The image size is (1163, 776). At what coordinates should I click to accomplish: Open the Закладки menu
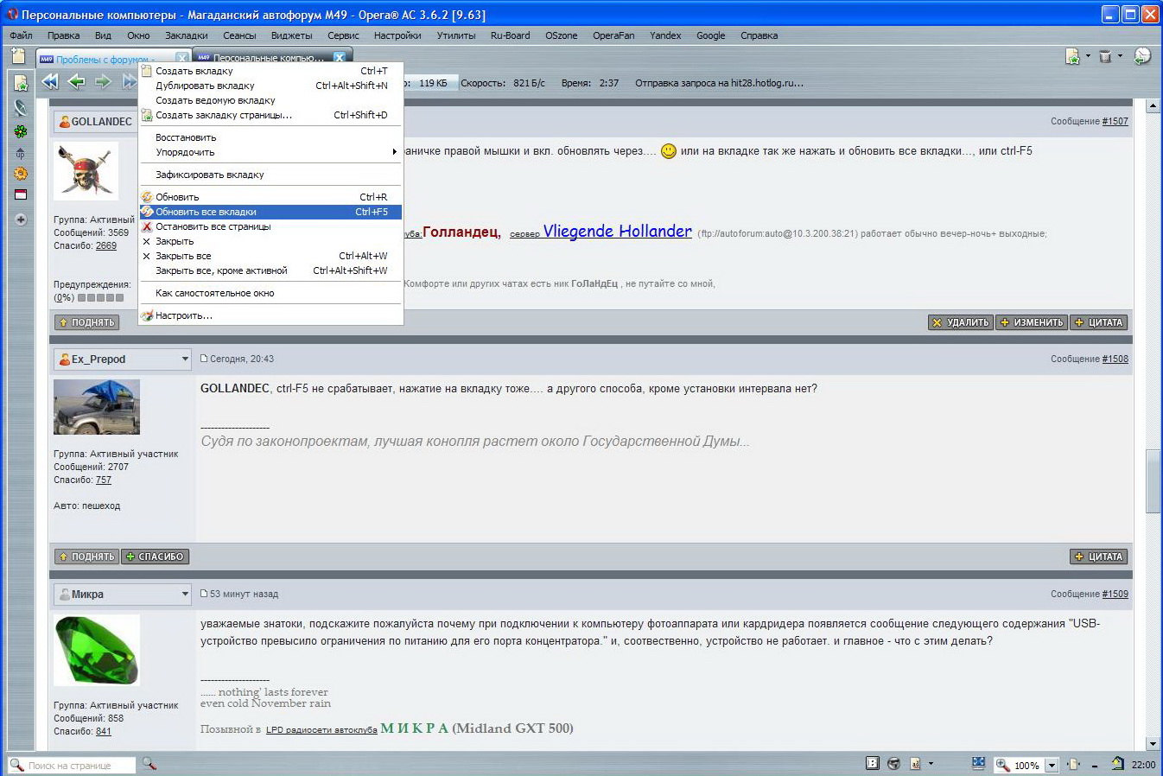pos(186,35)
